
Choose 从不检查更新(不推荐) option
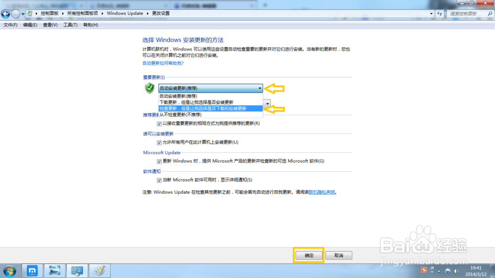(210, 115)
